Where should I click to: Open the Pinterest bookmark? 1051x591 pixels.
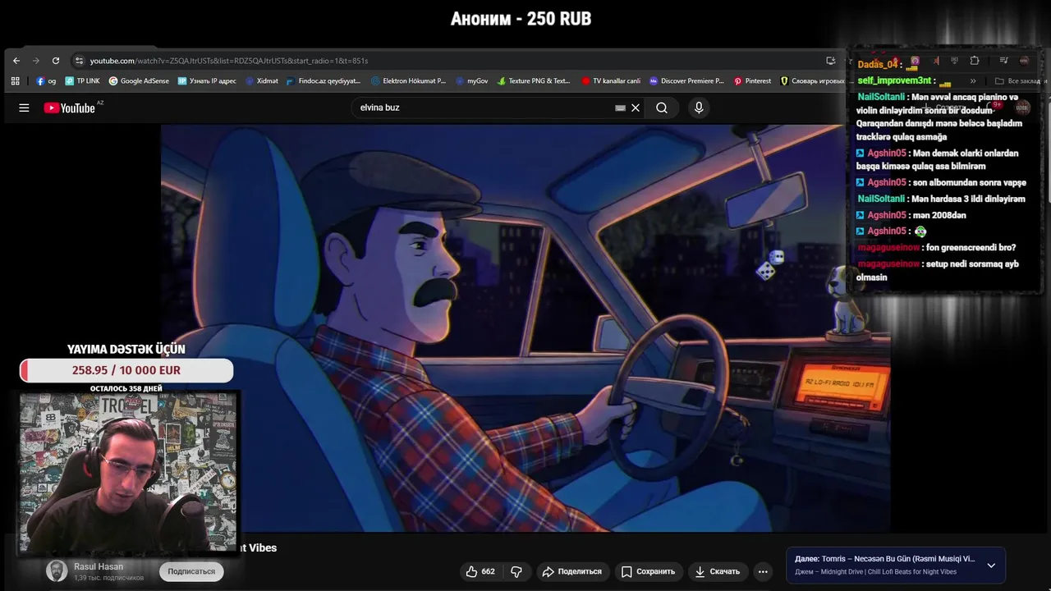coord(752,81)
